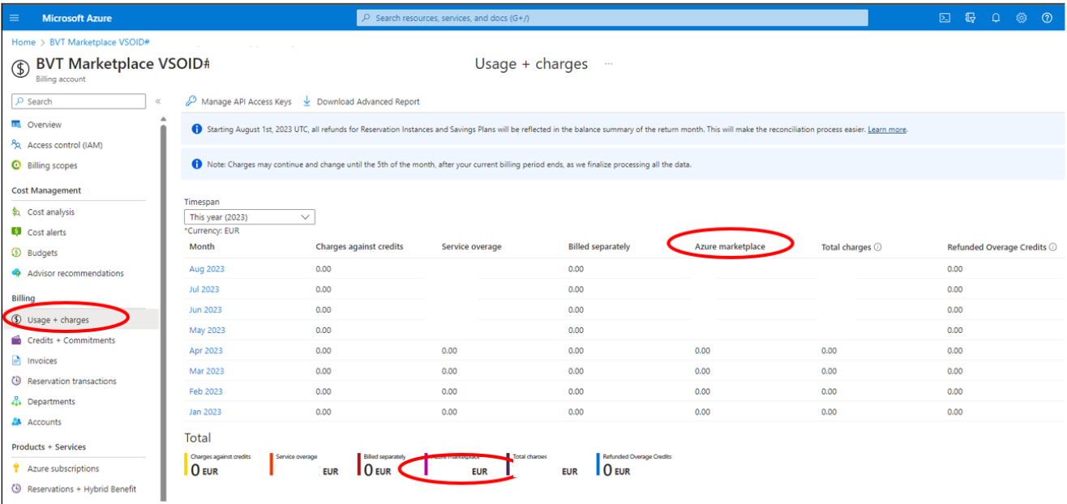Click the Home breadcrumb link
1067x504 pixels.
point(24,42)
